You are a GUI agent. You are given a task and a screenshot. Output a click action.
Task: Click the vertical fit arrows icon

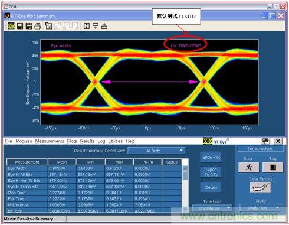pyautogui.click(x=87, y=26)
